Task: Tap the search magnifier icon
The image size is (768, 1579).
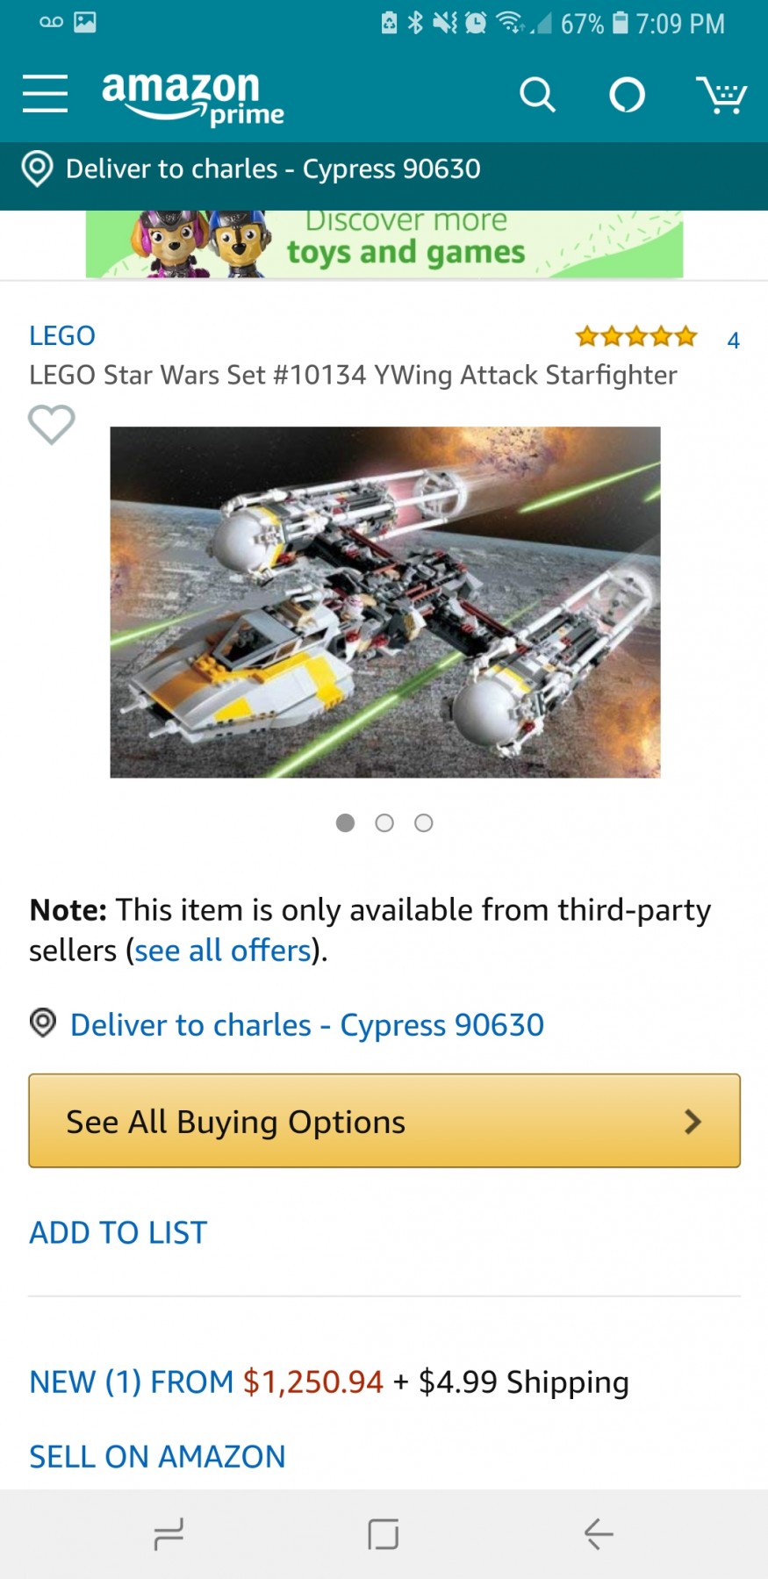Action: coord(537,95)
